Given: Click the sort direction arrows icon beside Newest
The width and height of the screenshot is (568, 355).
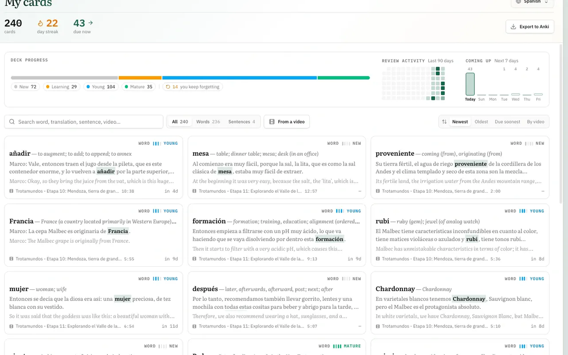Looking at the screenshot, I should pos(444,122).
